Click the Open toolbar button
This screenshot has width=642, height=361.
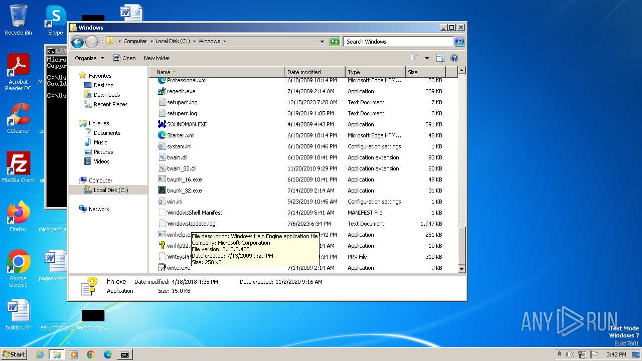(x=125, y=58)
